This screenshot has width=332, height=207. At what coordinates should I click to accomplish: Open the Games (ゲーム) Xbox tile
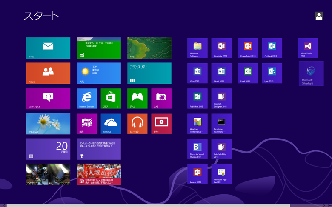137,99
